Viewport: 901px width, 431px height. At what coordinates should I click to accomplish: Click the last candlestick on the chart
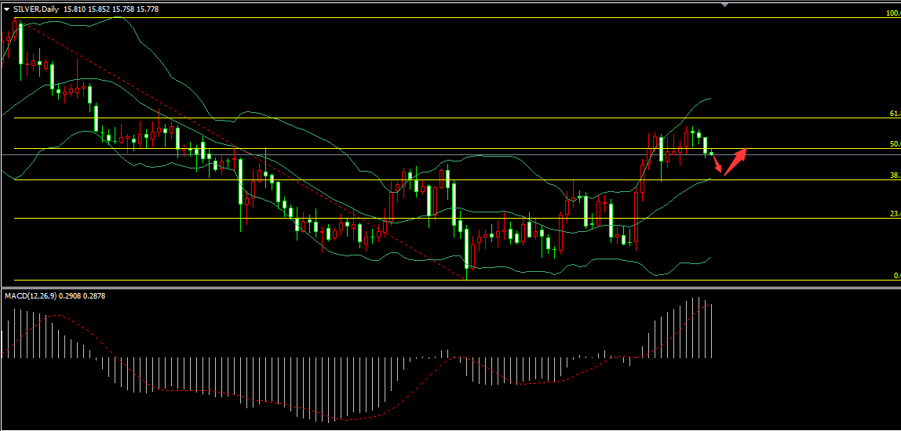pos(712,154)
